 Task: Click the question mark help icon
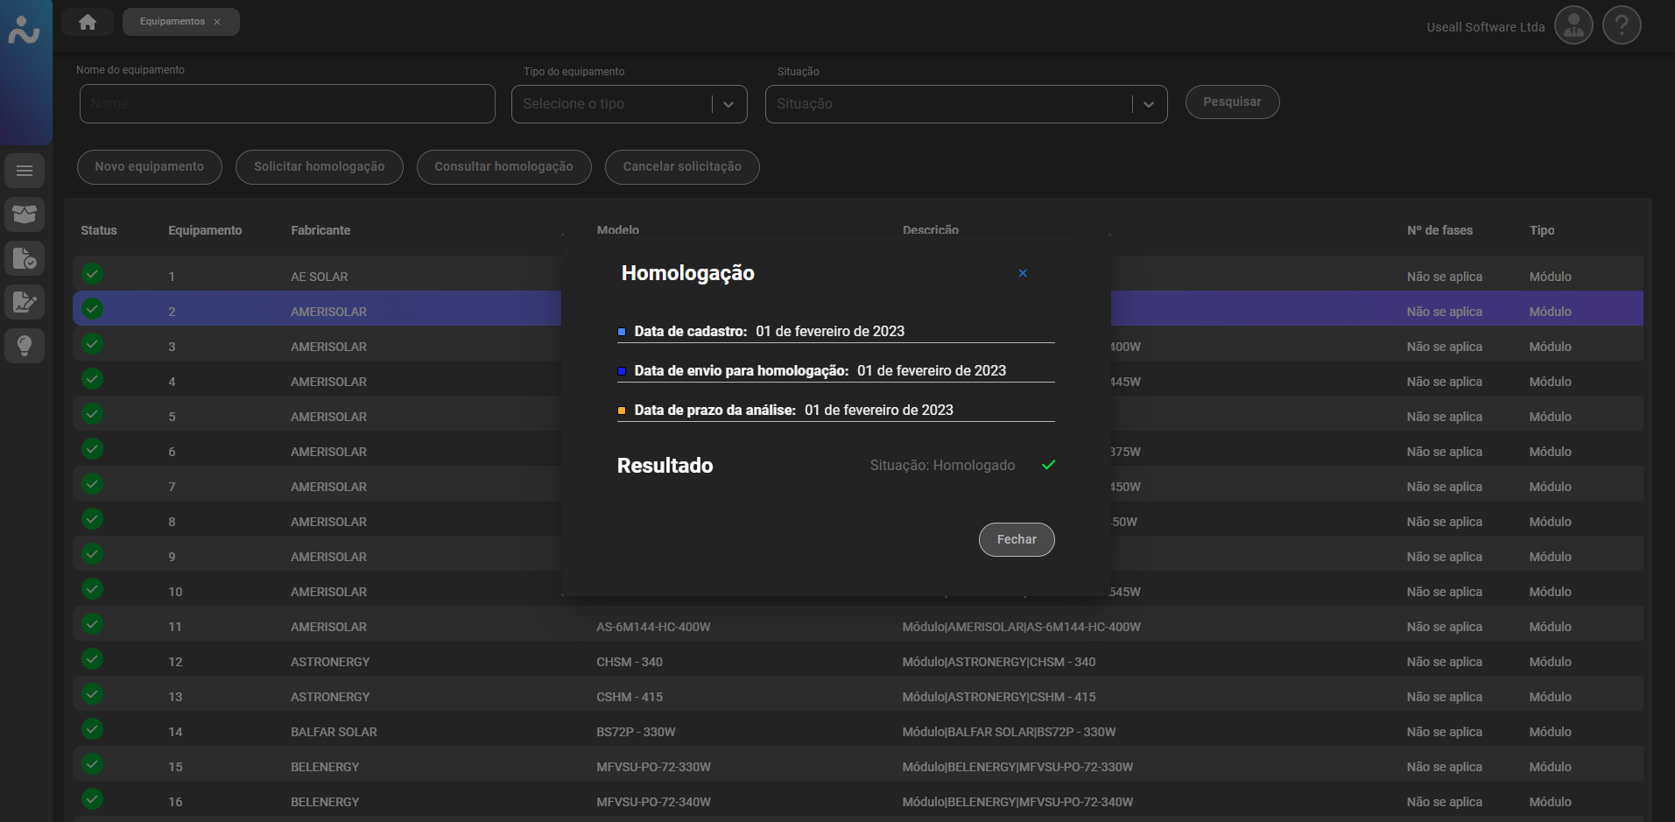tap(1622, 25)
